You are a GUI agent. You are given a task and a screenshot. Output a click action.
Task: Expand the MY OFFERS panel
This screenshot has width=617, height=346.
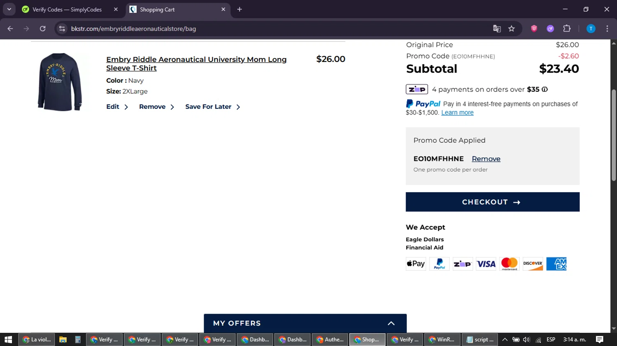pos(305,323)
